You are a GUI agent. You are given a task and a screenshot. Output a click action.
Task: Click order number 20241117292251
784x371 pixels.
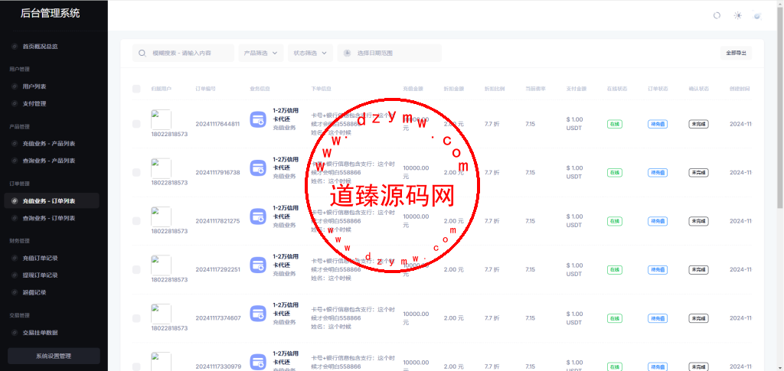click(x=217, y=269)
